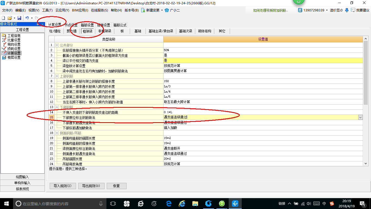
Task: Click the Open folder toolbar icon
Action: tap(10, 18)
